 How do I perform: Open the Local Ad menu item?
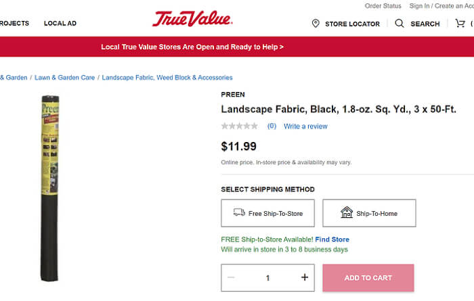click(x=60, y=24)
